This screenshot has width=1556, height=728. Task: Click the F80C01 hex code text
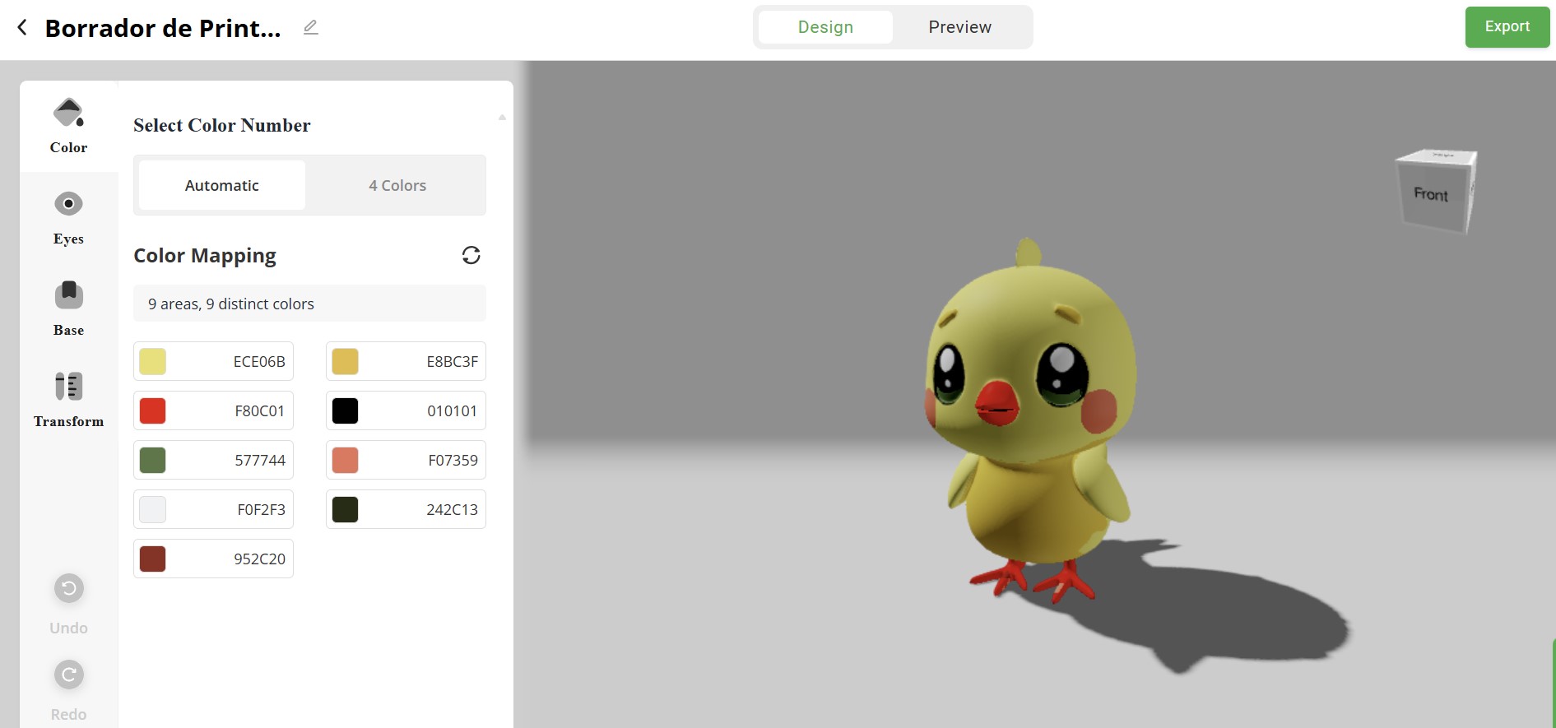click(259, 411)
